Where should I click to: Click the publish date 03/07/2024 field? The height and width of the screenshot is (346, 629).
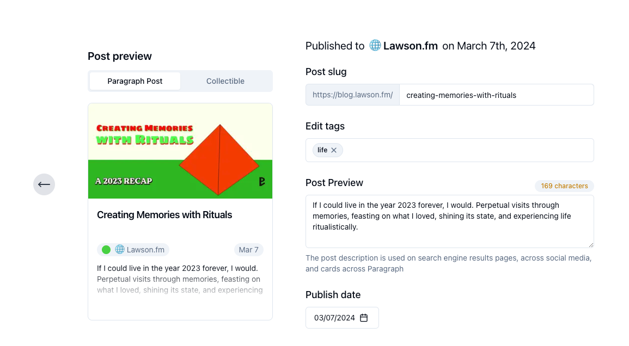coord(342,318)
